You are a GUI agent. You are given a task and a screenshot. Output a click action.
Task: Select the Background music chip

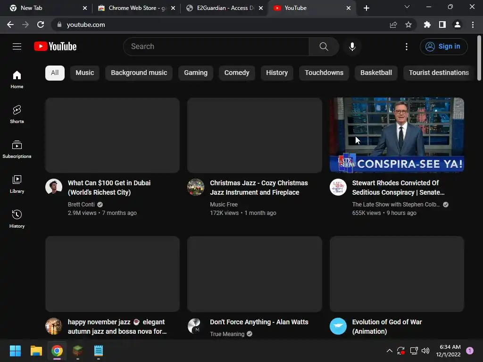pyautogui.click(x=139, y=73)
